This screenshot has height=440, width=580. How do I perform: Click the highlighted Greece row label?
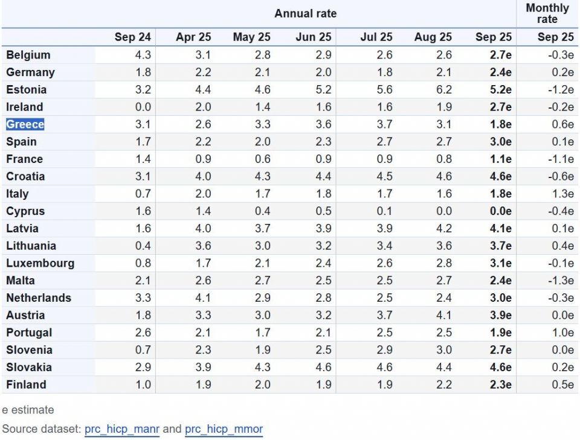[25, 124]
